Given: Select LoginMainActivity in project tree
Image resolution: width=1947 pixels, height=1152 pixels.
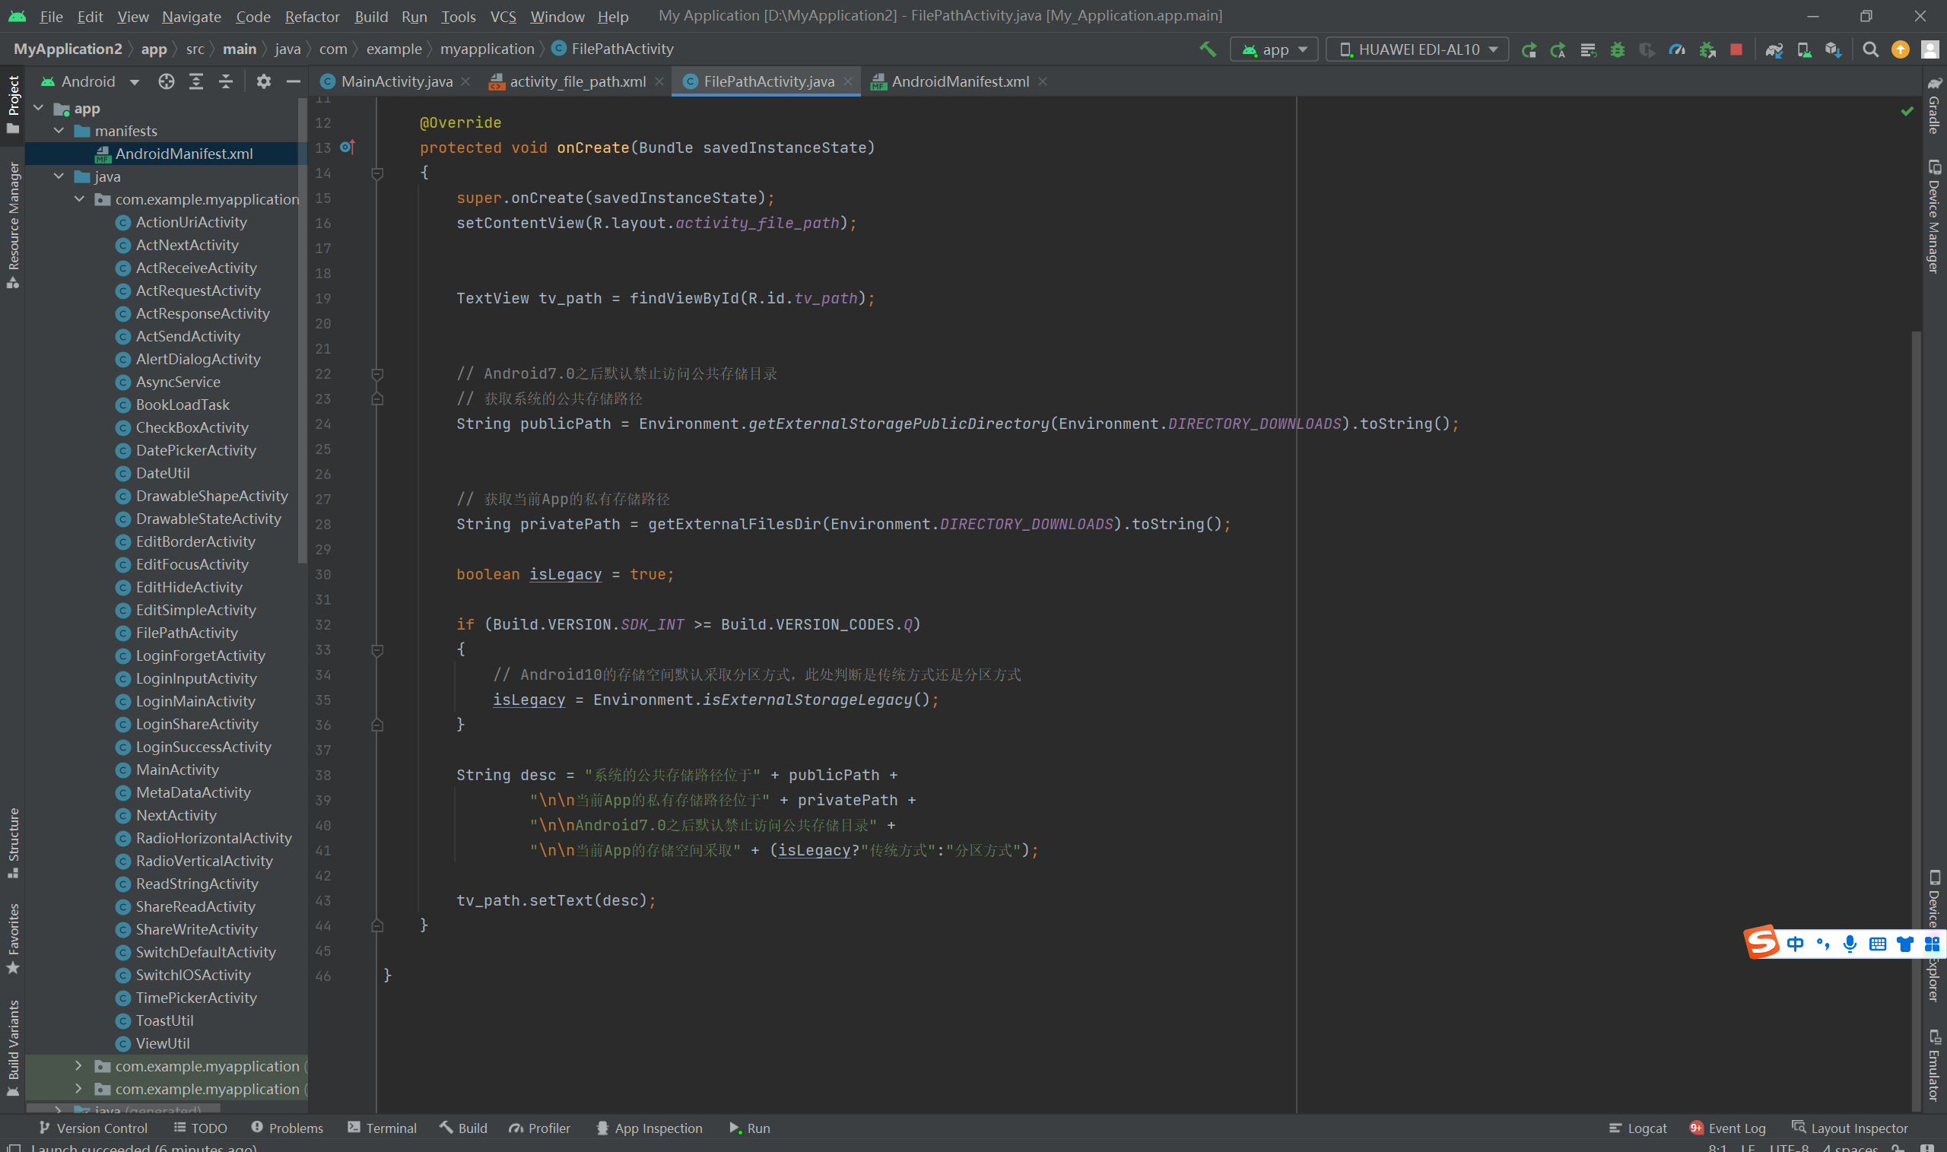Looking at the screenshot, I should tap(195, 701).
